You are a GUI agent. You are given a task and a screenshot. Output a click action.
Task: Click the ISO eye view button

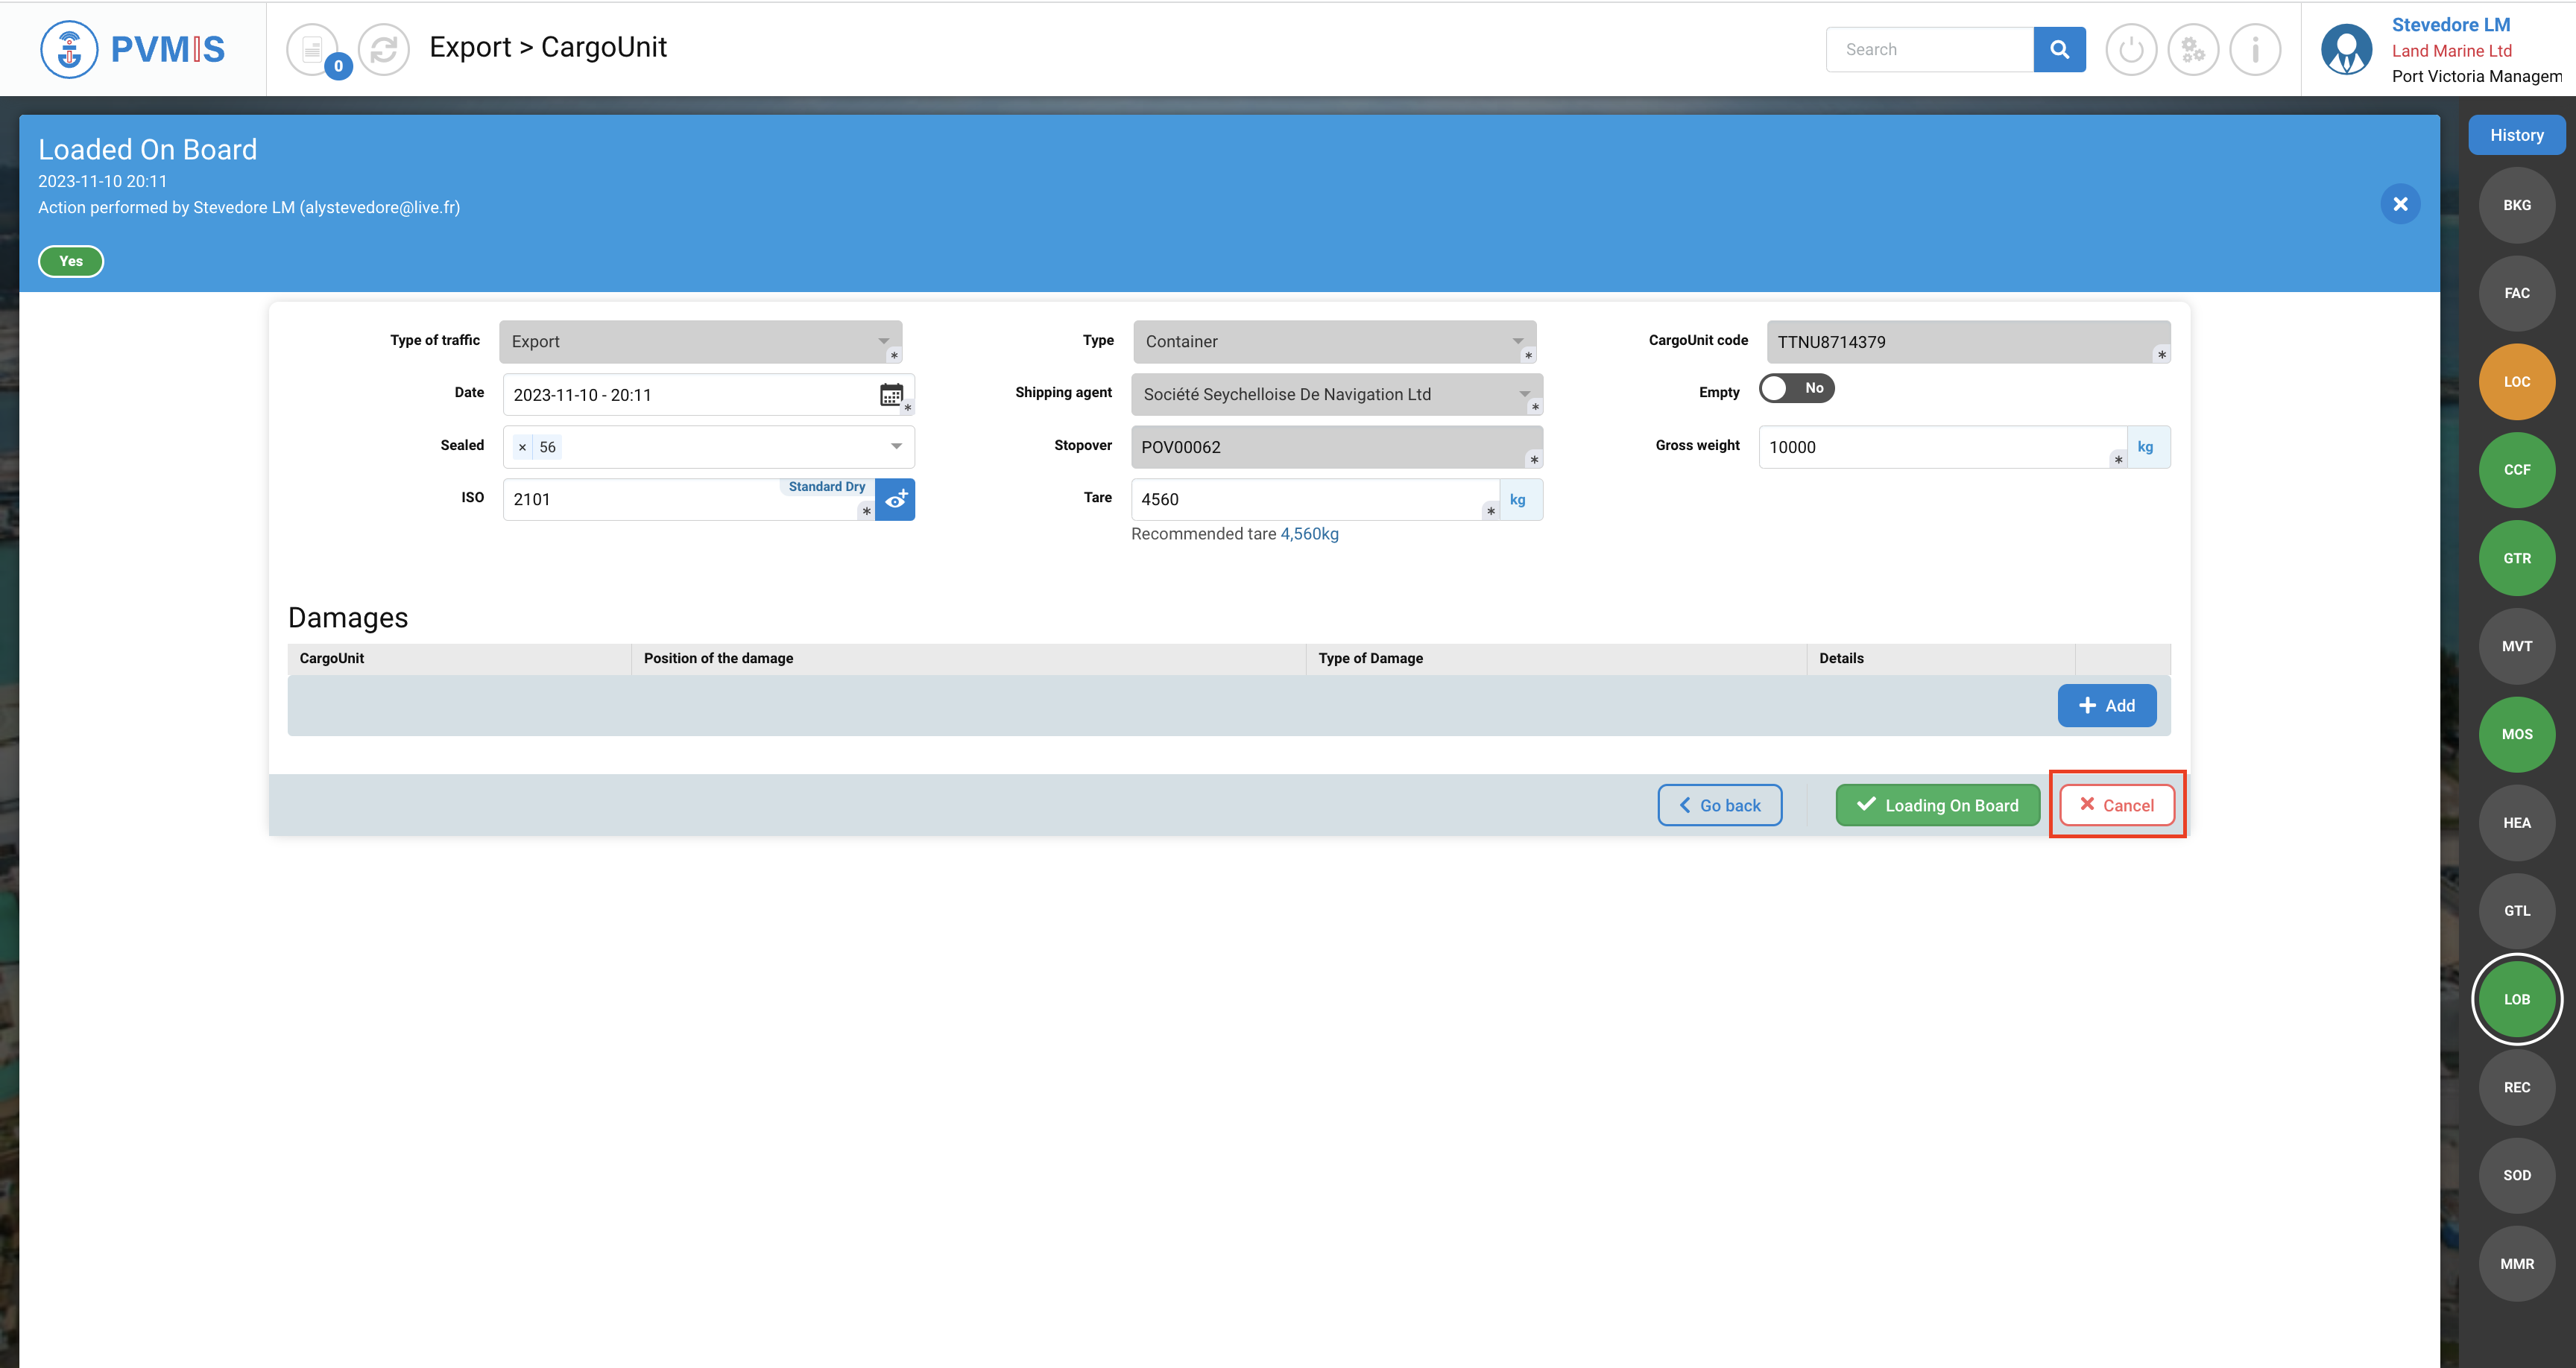pyautogui.click(x=895, y=499)
